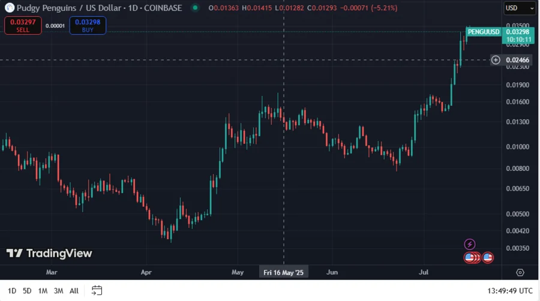Image resolution: width=540 pixels, height=301 pixels.
Task: Click the plus icon at 0.02466 price
Action: pyautogui.click(x=496, y=60)
